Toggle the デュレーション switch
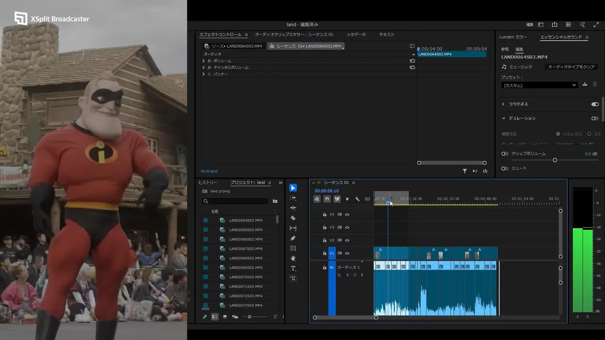The width and height of the screenshot is (605, 340). click(595, 118)
